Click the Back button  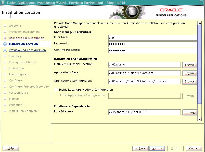[140, 148]
